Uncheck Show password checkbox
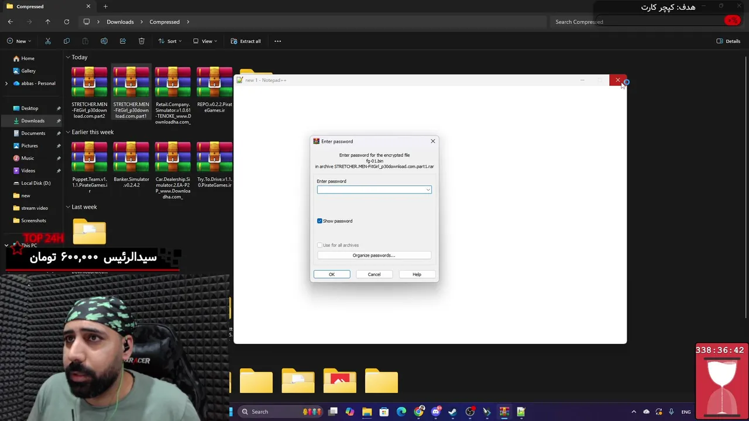The width and height of the screenshot is (749, 421). tap(319, 221)
